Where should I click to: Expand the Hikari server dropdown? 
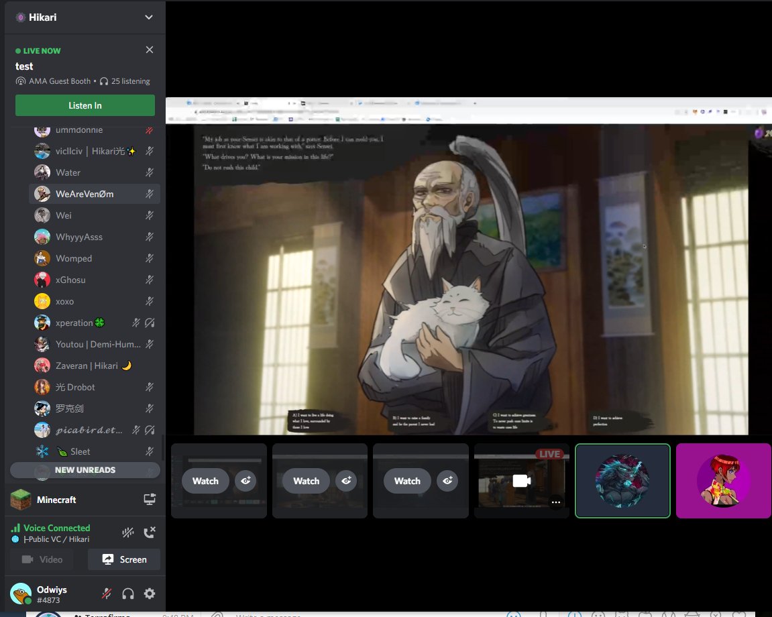click(x=149, y=17)
